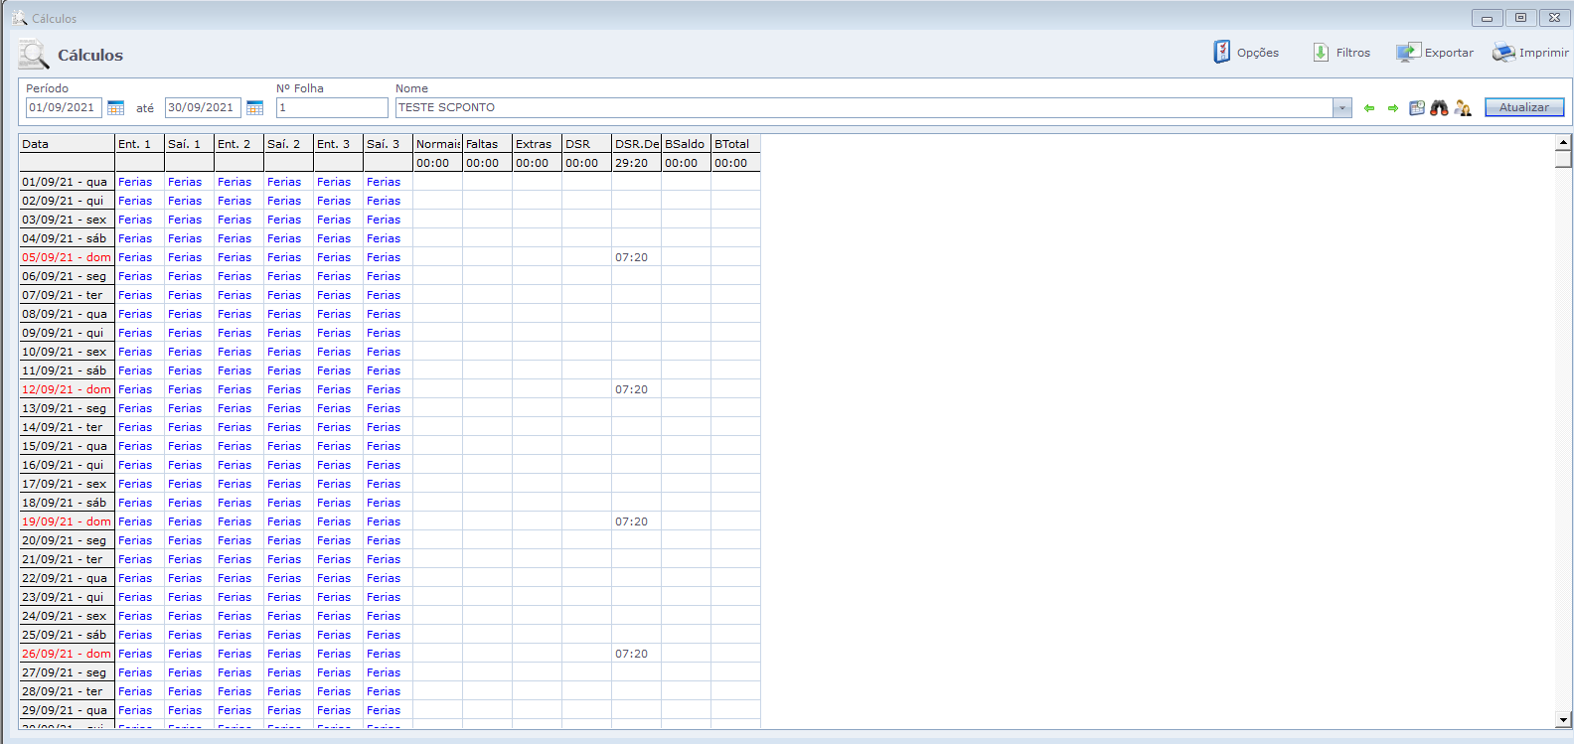Print the report with Imprimir
The image size is (1574, 744).
tap(1529, 53)
